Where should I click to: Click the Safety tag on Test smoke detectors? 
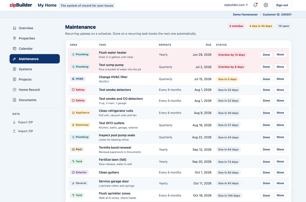coord(78,90)
